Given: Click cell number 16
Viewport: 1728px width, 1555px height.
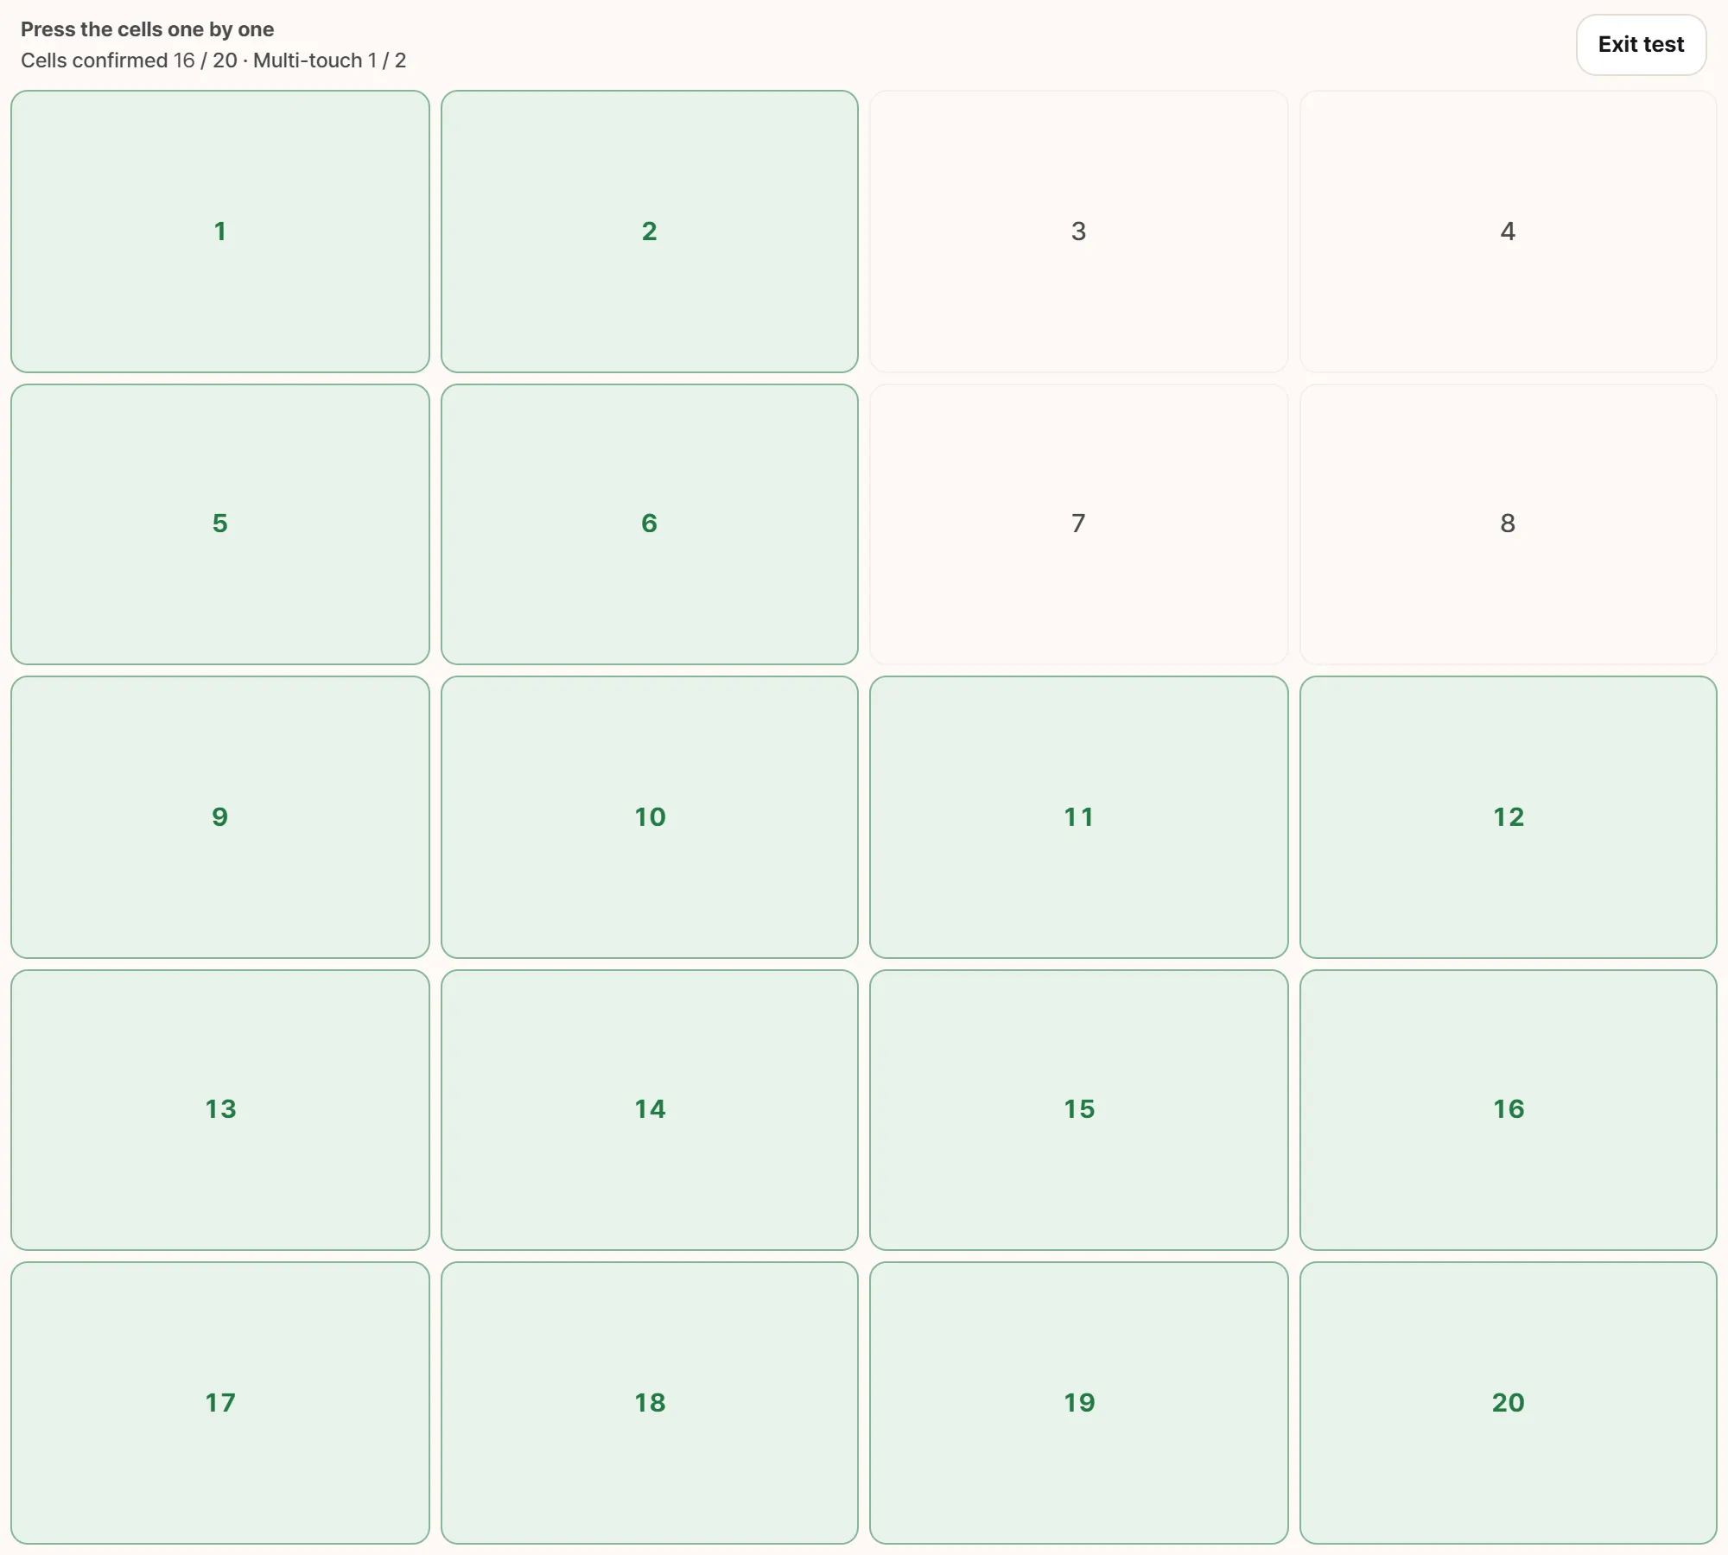Looking at the screenshot, I should 1508,1110.
